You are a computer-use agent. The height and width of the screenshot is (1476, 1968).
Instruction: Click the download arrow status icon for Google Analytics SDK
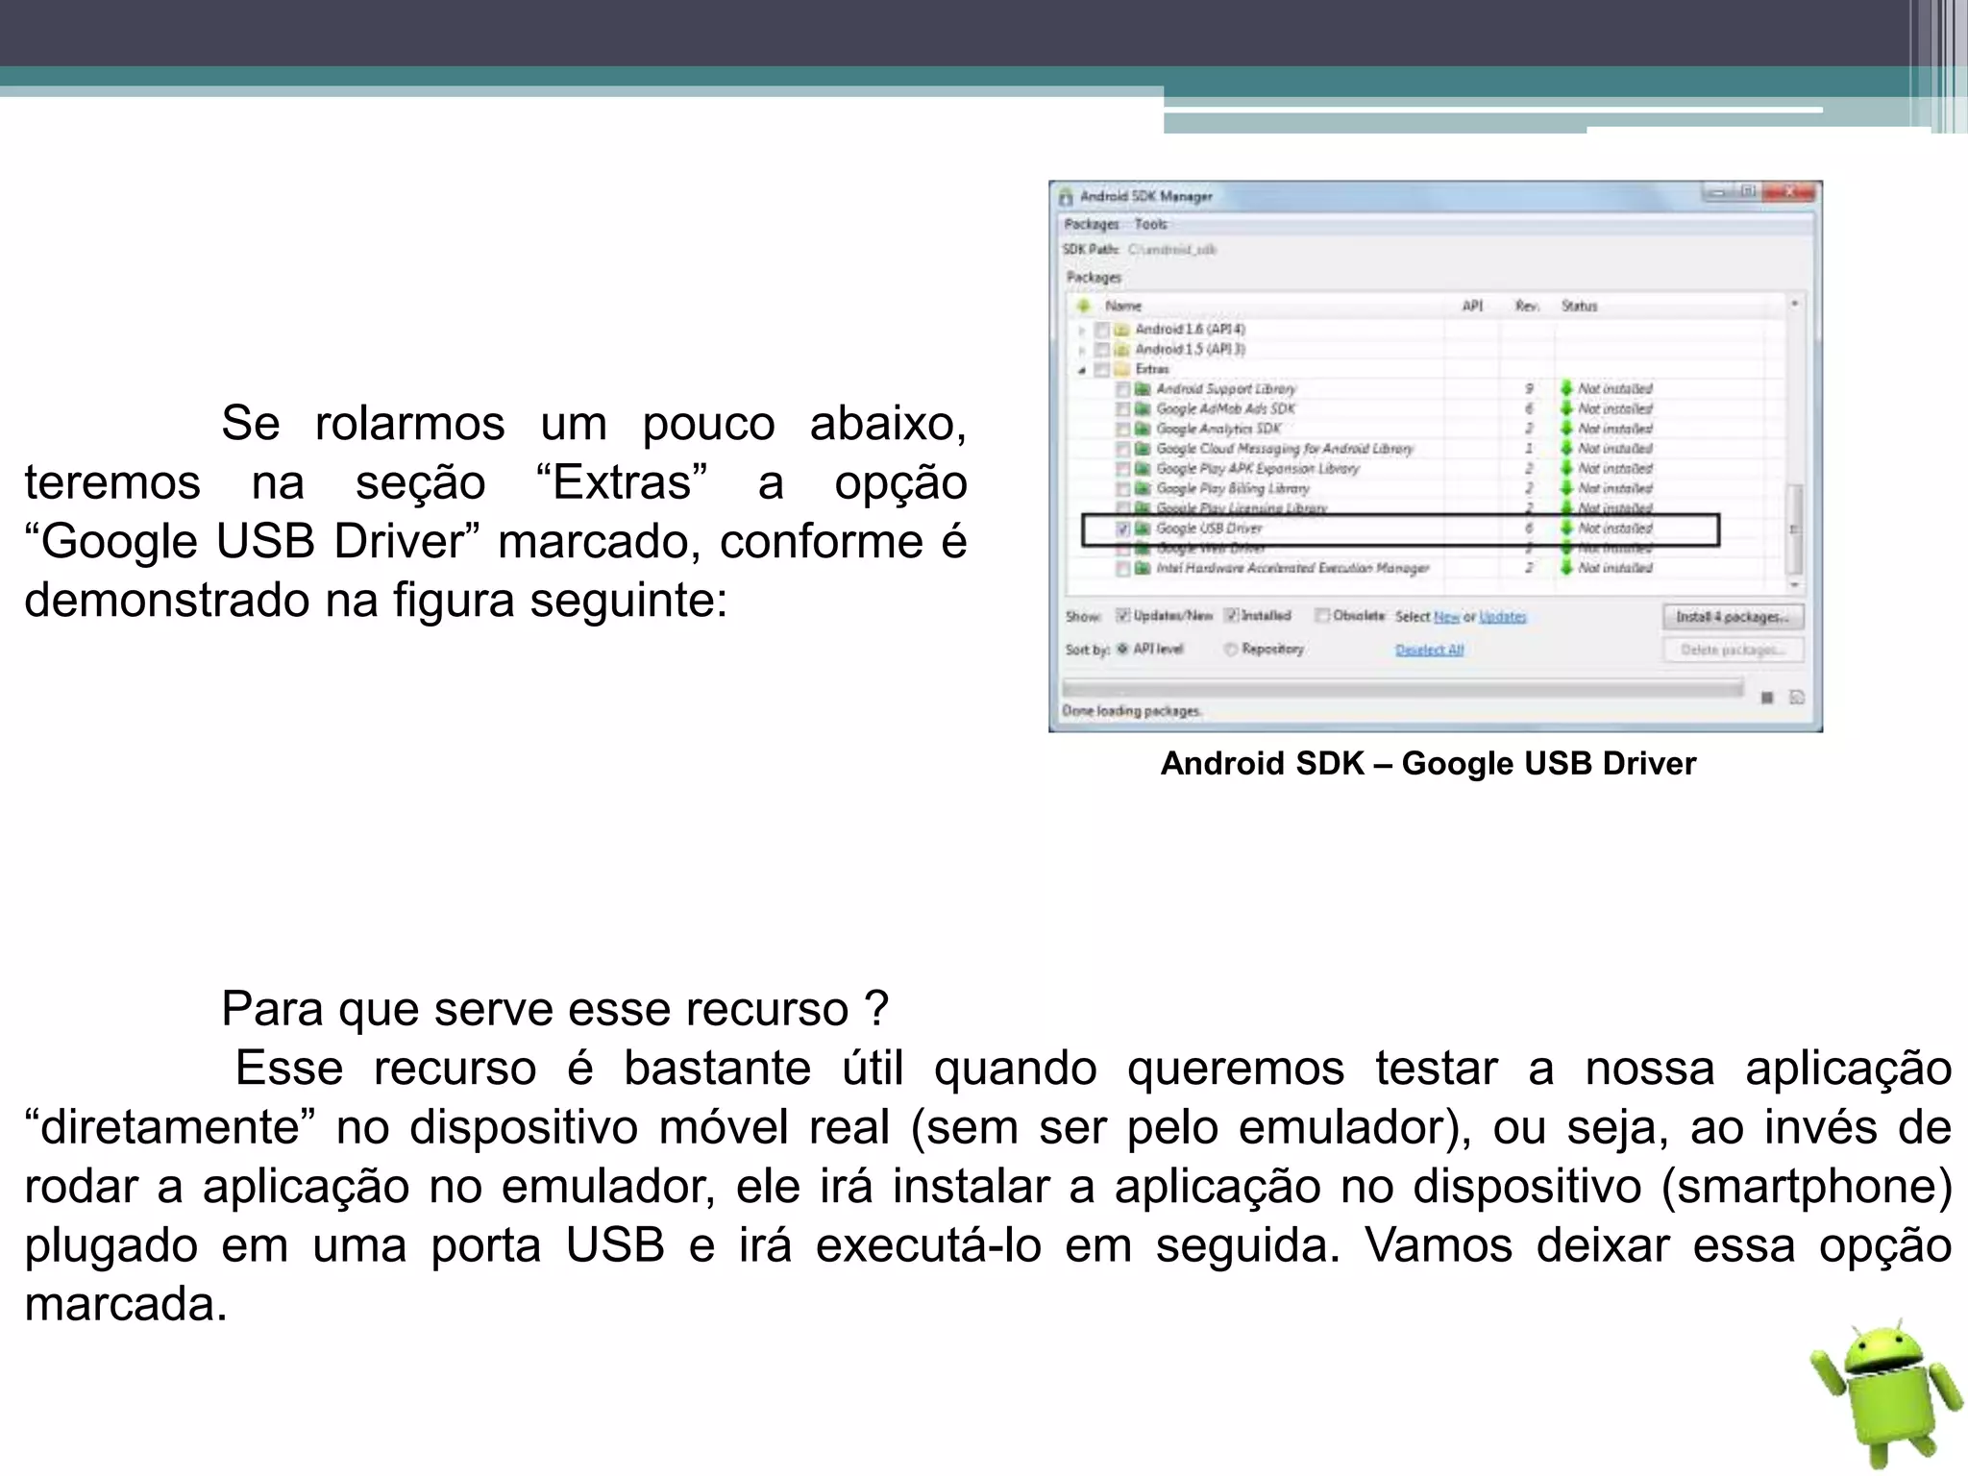[1566, 429]
